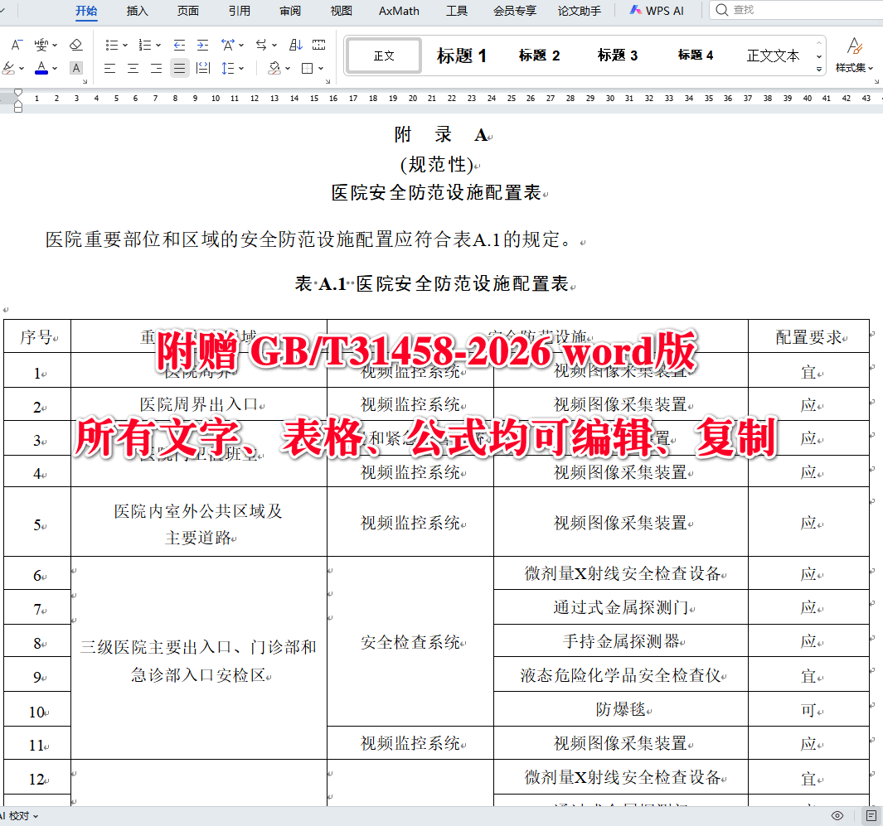The image size is (883, 826).
Task: Toggle AI 校对 in the status bar
Action: point(17,816)
